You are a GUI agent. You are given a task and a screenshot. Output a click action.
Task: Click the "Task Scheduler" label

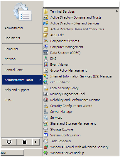click(61, 141)
